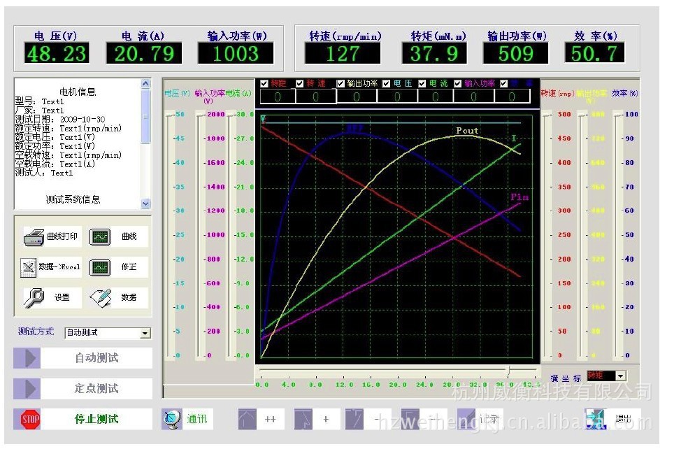The width and height of the screenshot is (674, 449).
Task: Click the 测试日期: 2009-10-30 line
Action: [x=60, y=119]
